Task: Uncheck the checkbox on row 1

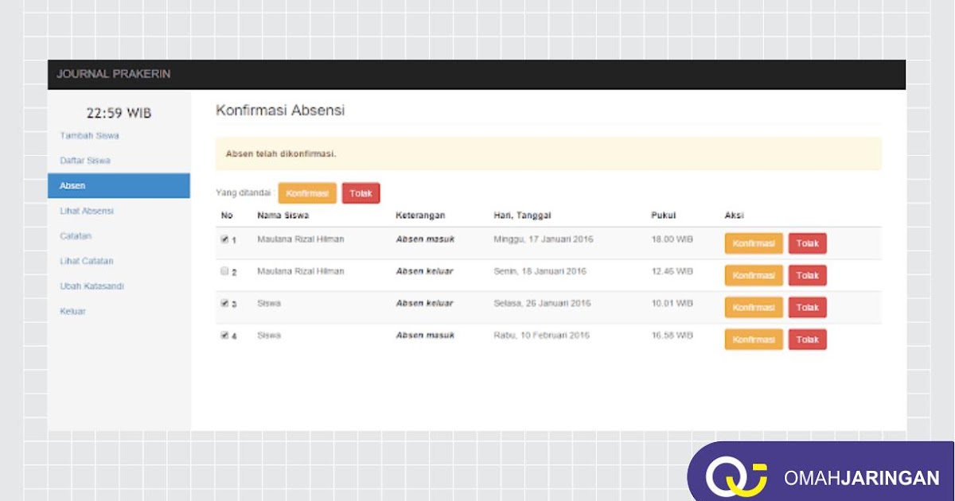Action: click(224, 239)
